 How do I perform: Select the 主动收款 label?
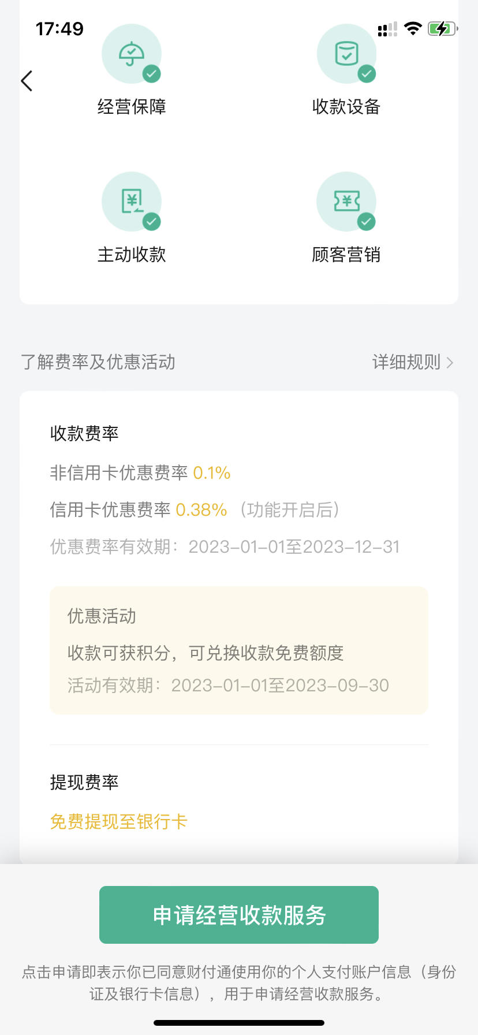(x=132, y=254)
